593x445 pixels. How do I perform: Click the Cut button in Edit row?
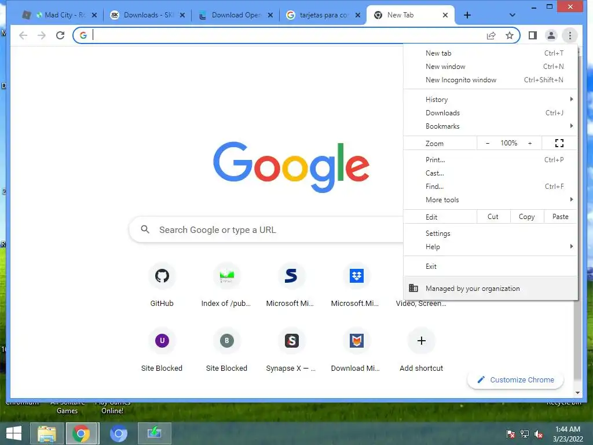click(x=493, y=217)
